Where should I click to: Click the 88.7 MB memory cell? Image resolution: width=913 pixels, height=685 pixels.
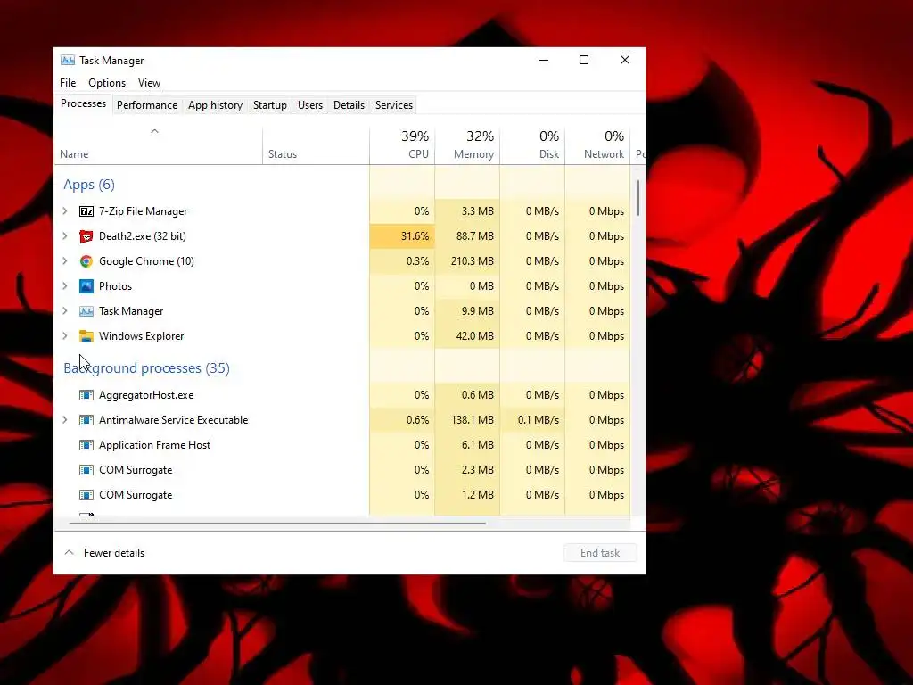coord(467,236)
